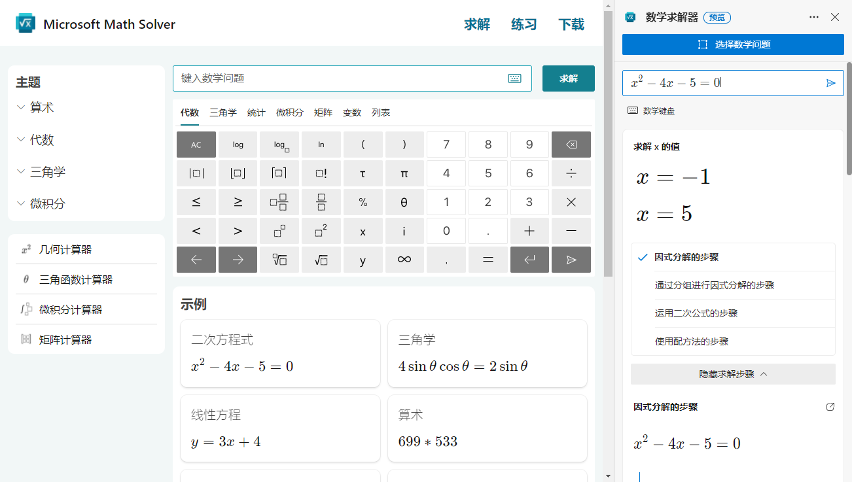Viewport: 852px width, 482px height.
Task: Expand the 代数 topic
Action: point(35,140)
